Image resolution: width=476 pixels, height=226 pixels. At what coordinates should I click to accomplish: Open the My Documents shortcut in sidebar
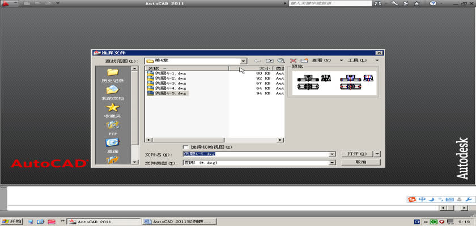[113, 93]
